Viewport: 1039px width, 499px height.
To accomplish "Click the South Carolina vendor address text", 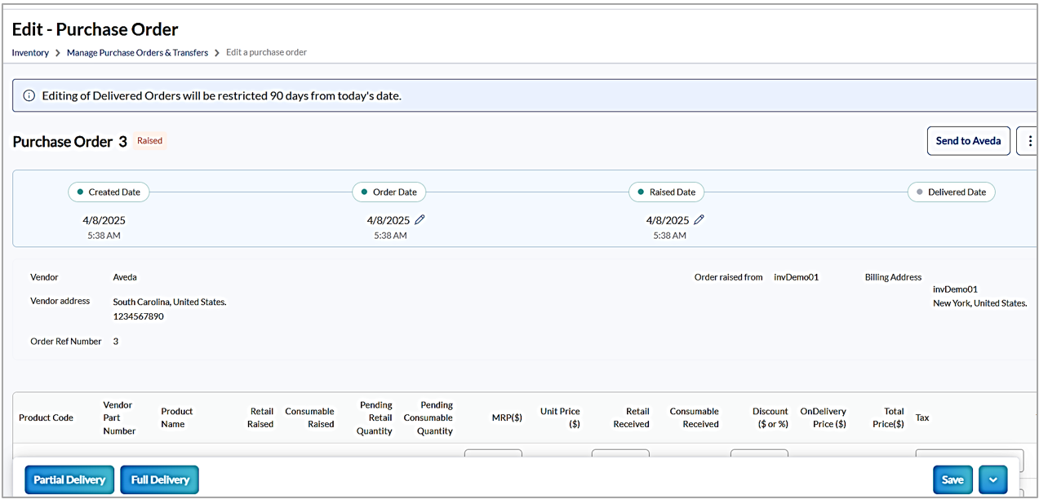I will click(x=170, y=302).
